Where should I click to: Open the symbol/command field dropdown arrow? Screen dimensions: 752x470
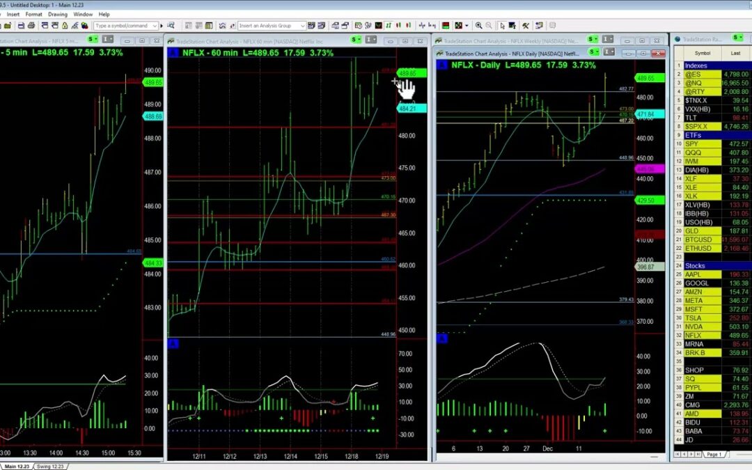(x=155, y=26)
